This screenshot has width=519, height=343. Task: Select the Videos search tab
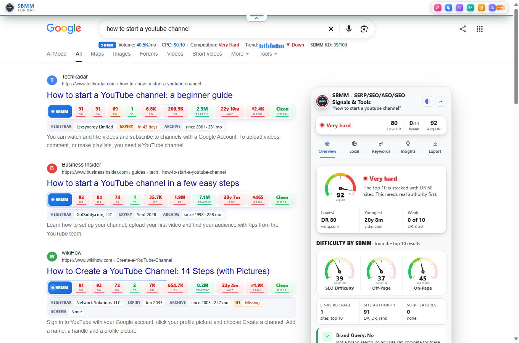click(175, 54)
